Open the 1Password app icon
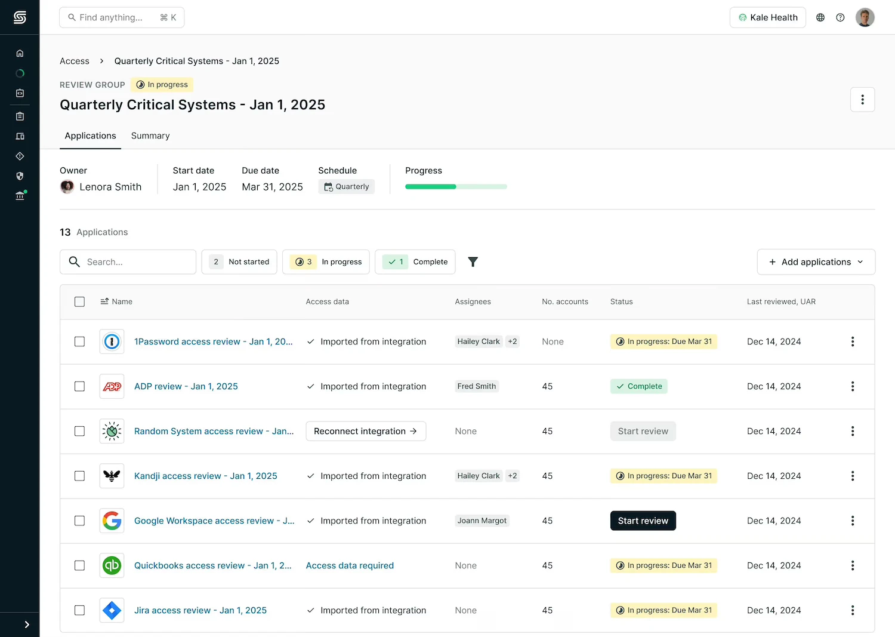 pos(112,341)
